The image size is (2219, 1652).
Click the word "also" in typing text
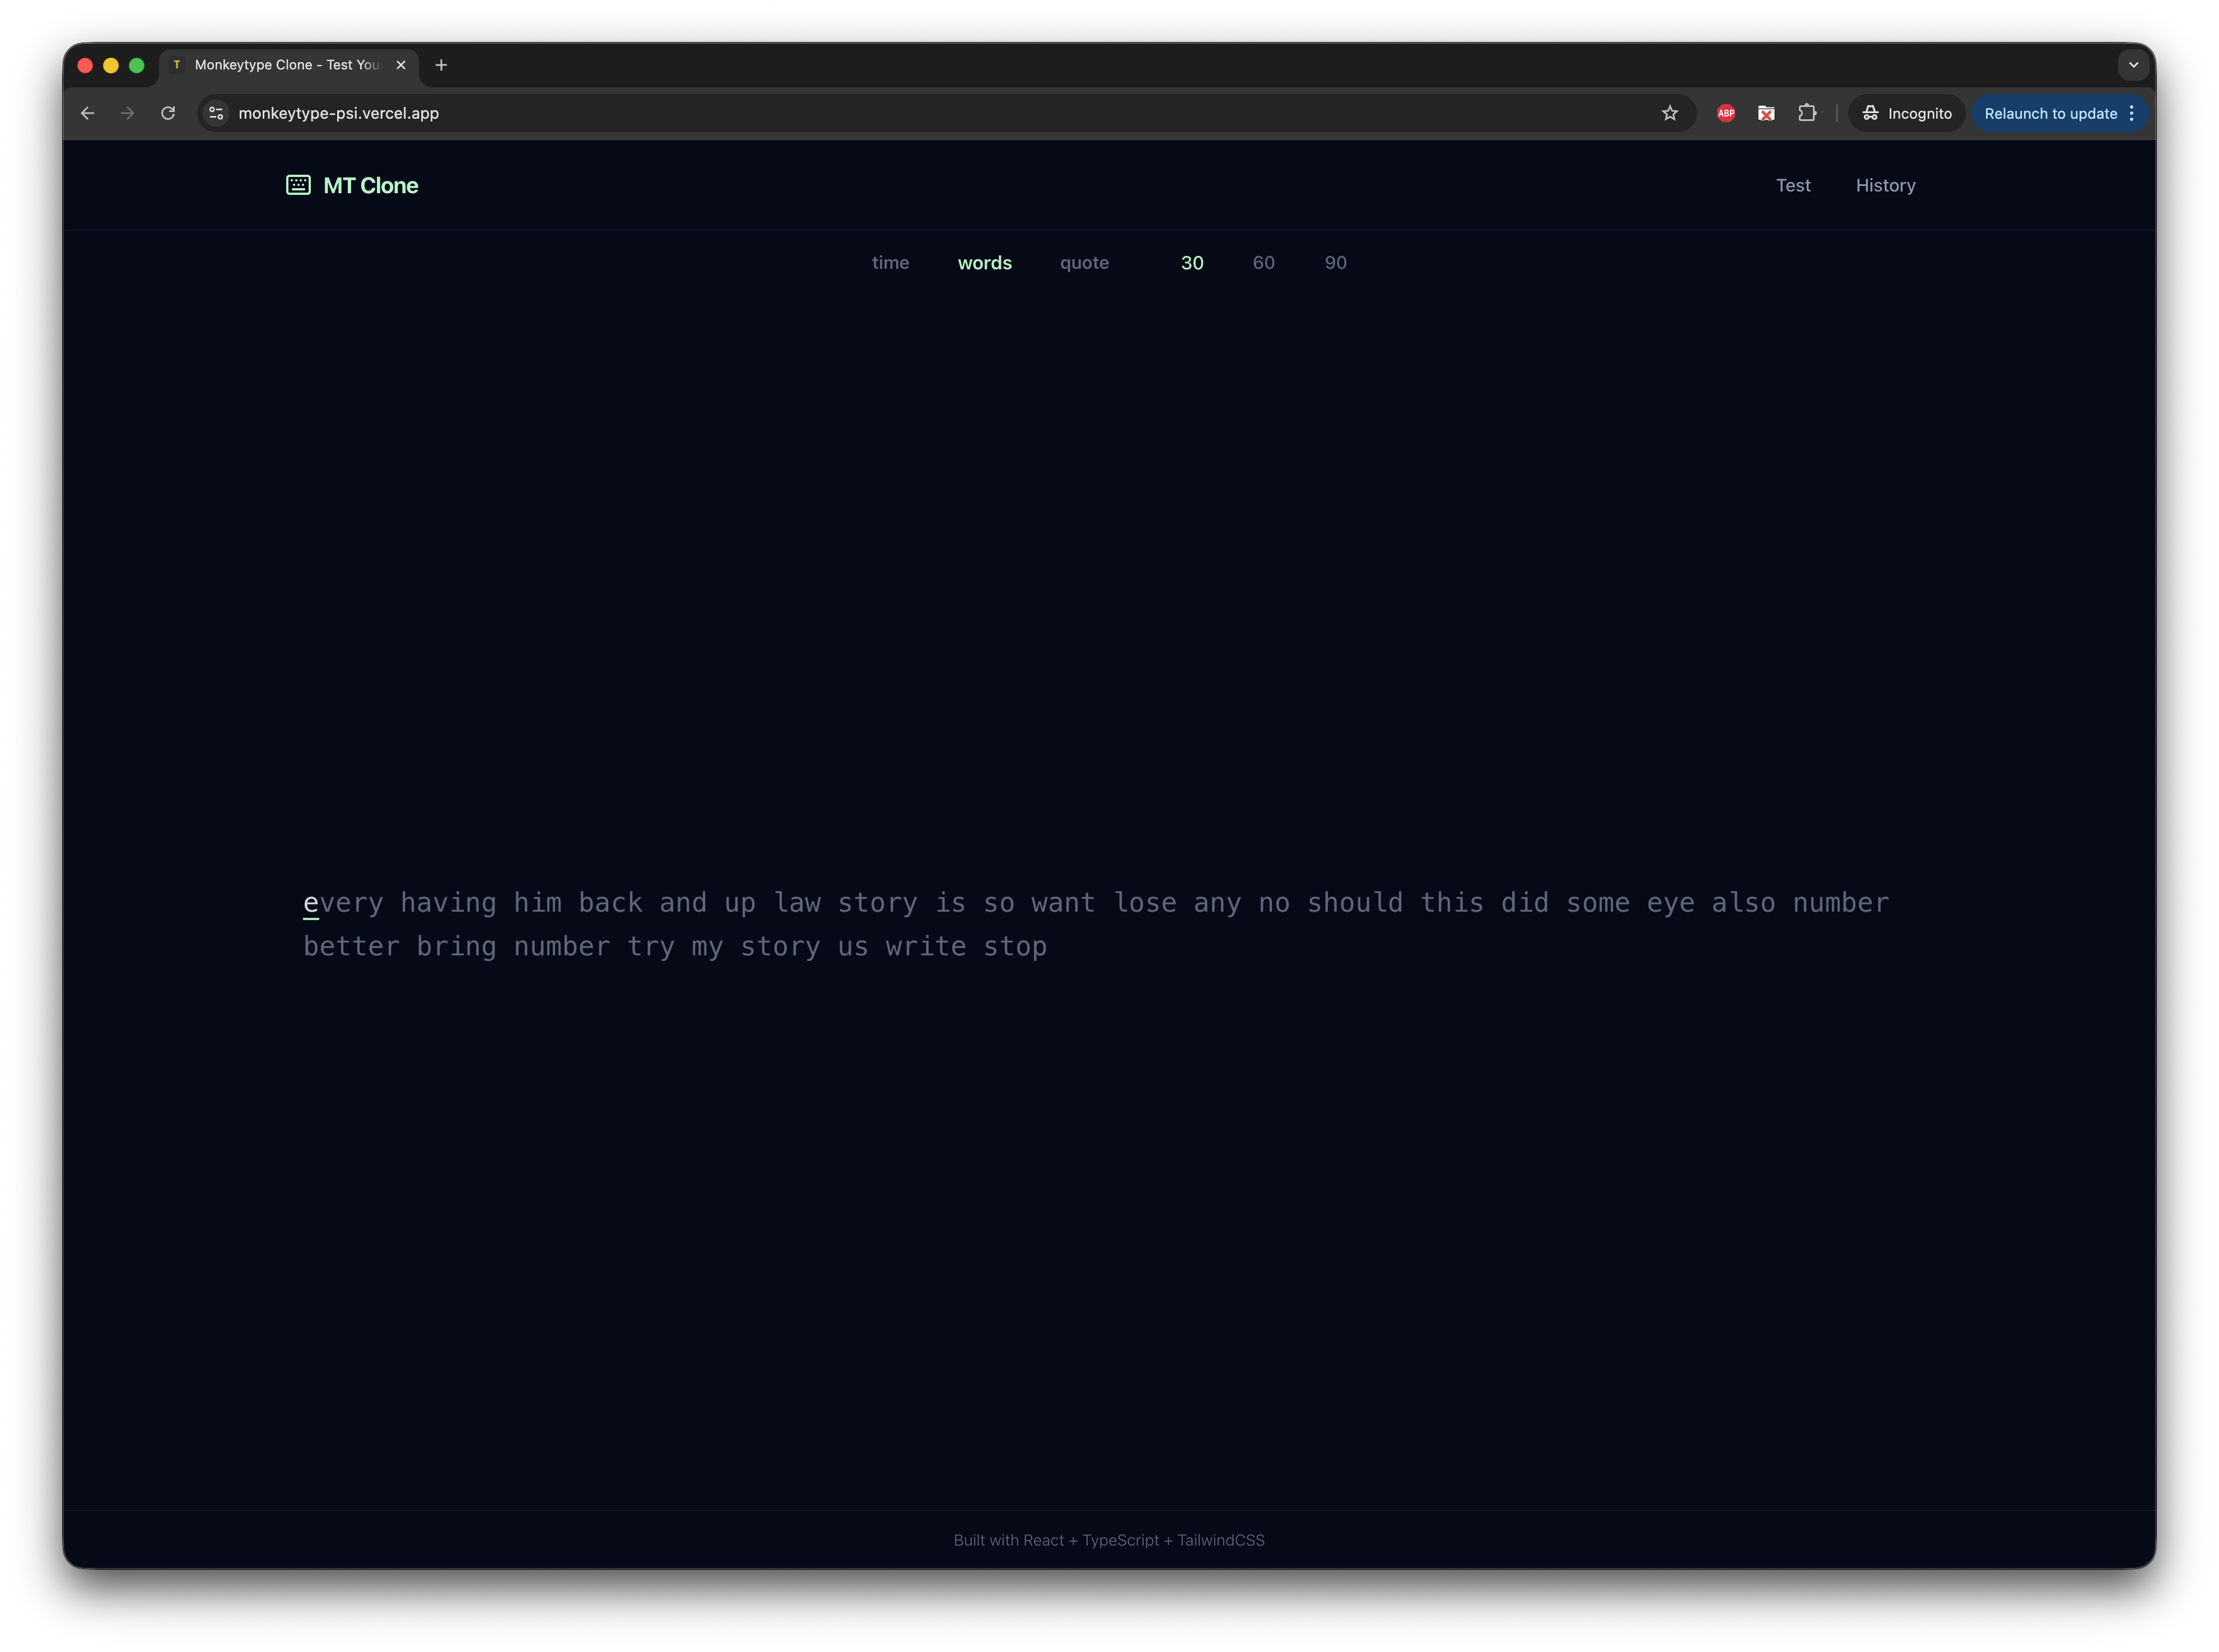click(x=1743, y=903)
